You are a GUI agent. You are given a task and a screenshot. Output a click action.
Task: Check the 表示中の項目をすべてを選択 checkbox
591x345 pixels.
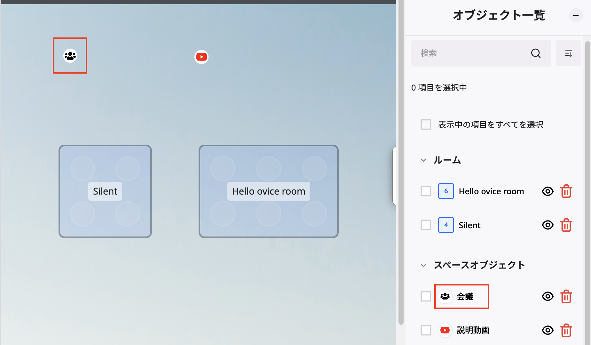(426, 124)
